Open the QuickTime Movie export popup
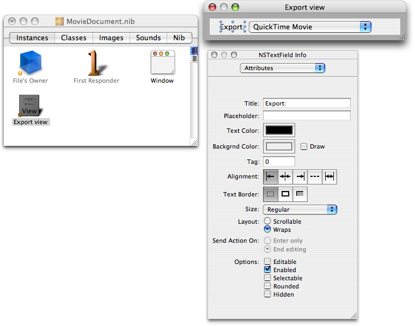Screen dimensions: 415x326 310,27
